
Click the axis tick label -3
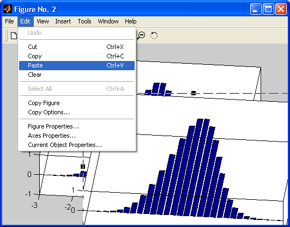coord(34,205)
